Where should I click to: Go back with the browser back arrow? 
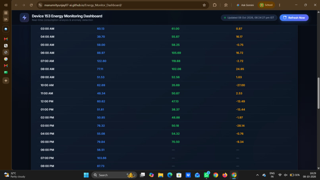tap(16, 5)
